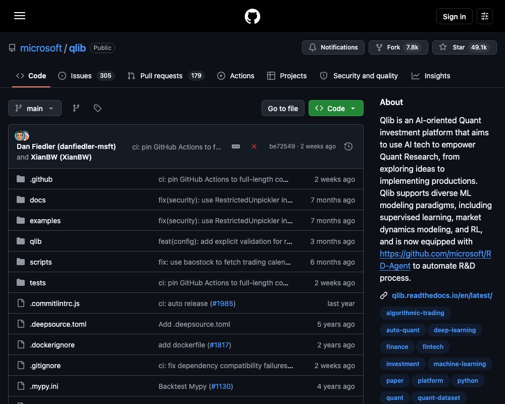The height and width of the screenshot is (404, 505).
Task: Open the qlib.readthedocs.io documentation link
Action: 442,295
